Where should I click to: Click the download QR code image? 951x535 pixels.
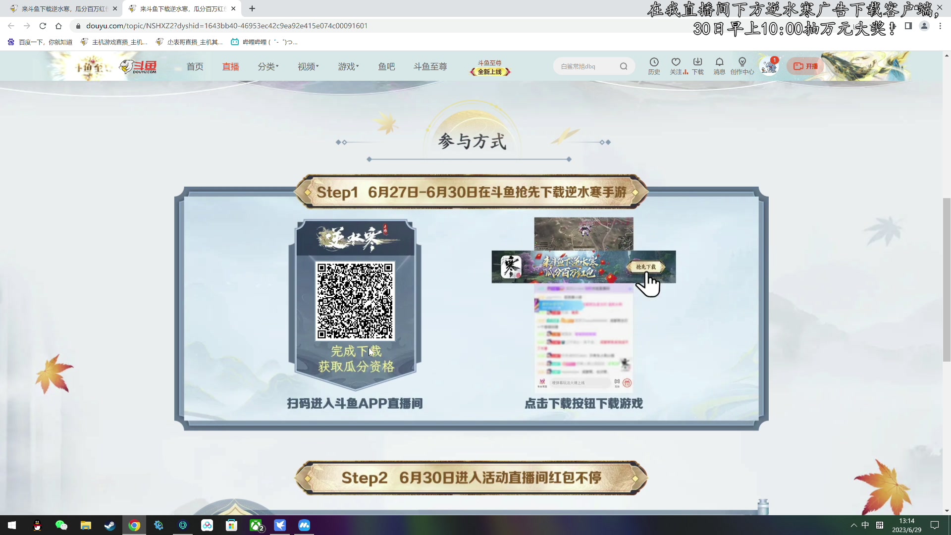[x=355, y=301]
